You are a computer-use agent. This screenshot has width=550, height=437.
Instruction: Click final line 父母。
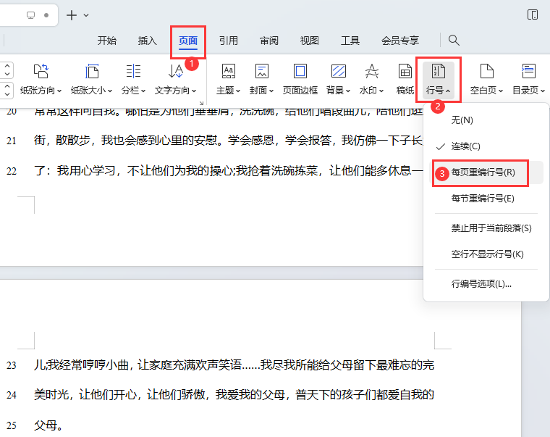point(48,425)
